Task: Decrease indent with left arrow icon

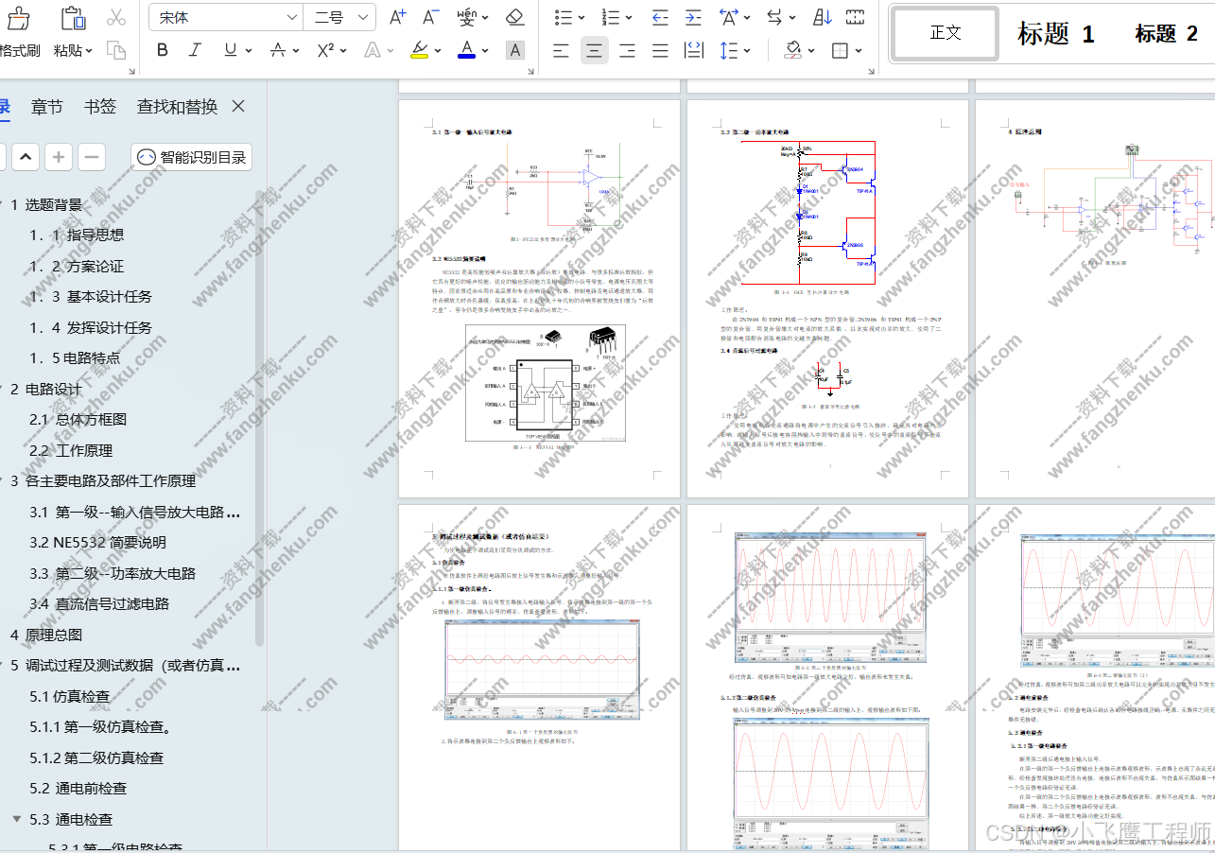Action: [x=660, y=17]
